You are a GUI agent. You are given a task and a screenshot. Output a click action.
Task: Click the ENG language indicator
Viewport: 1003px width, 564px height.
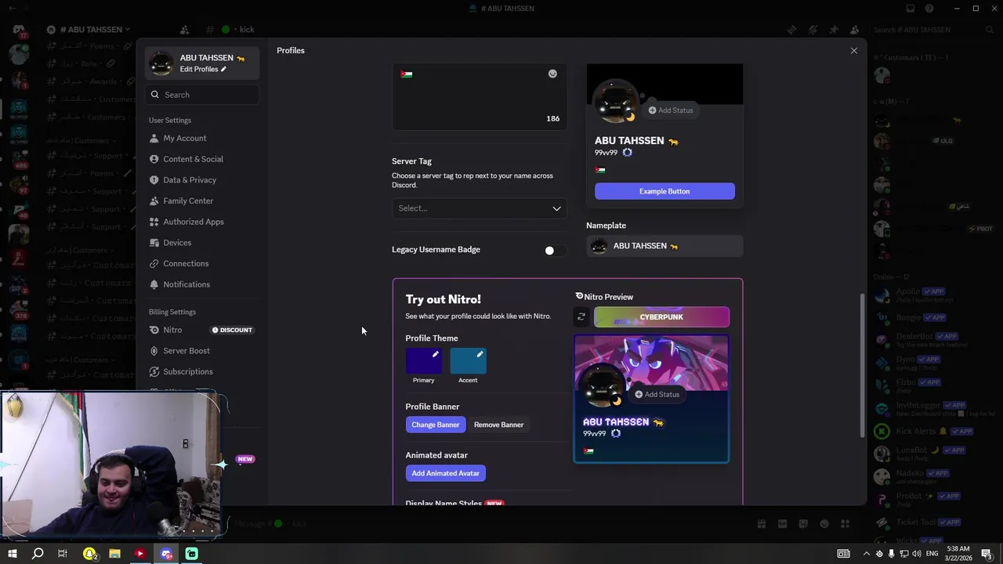(x=932, y=554)
